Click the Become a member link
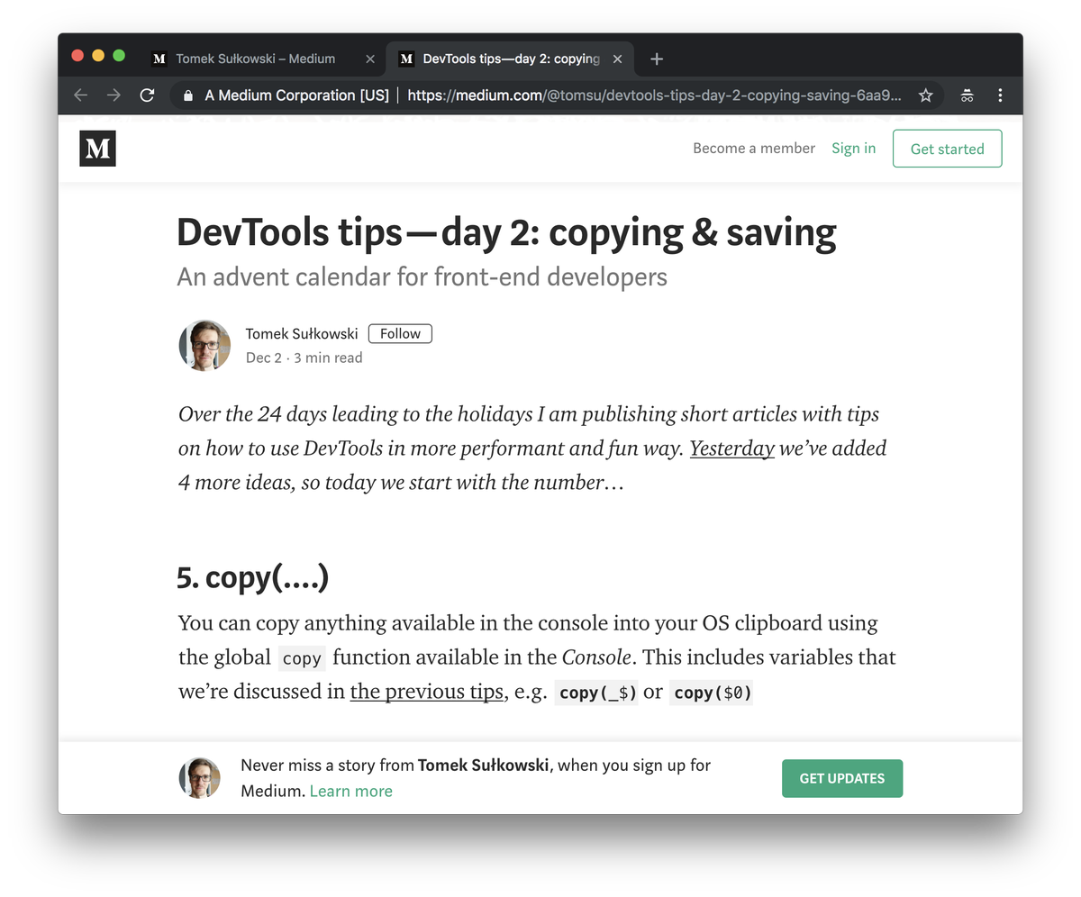The width and height of the screenshot is (1081, 897). [x=754, y=149]
